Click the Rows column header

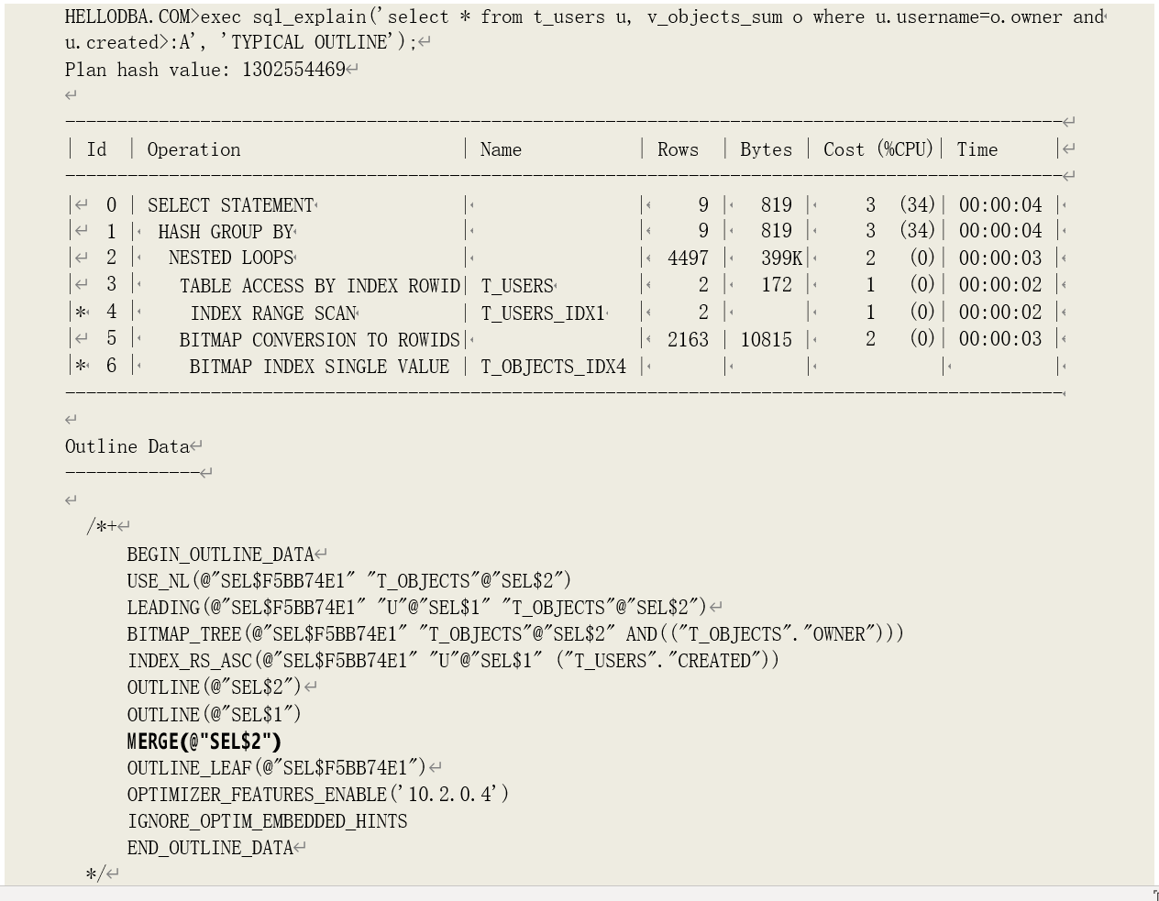click(x=678, y=149)
